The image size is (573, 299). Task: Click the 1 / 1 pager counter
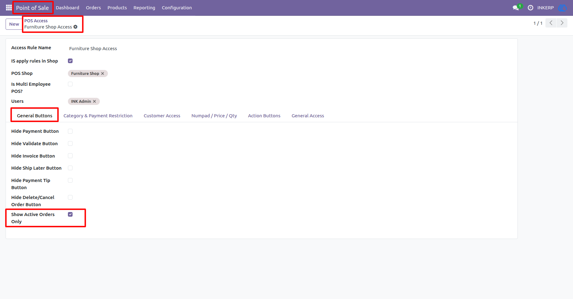(x=538, y=23)
